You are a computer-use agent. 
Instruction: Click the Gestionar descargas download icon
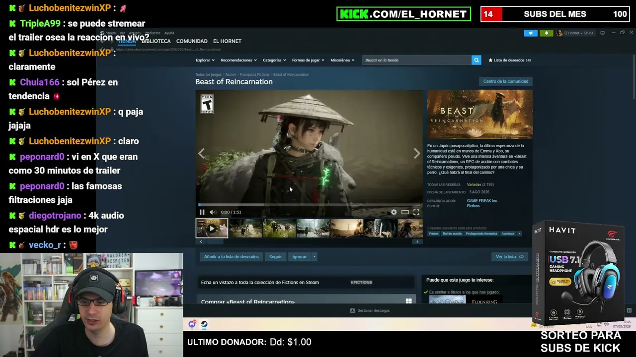[x=352, y=310]
